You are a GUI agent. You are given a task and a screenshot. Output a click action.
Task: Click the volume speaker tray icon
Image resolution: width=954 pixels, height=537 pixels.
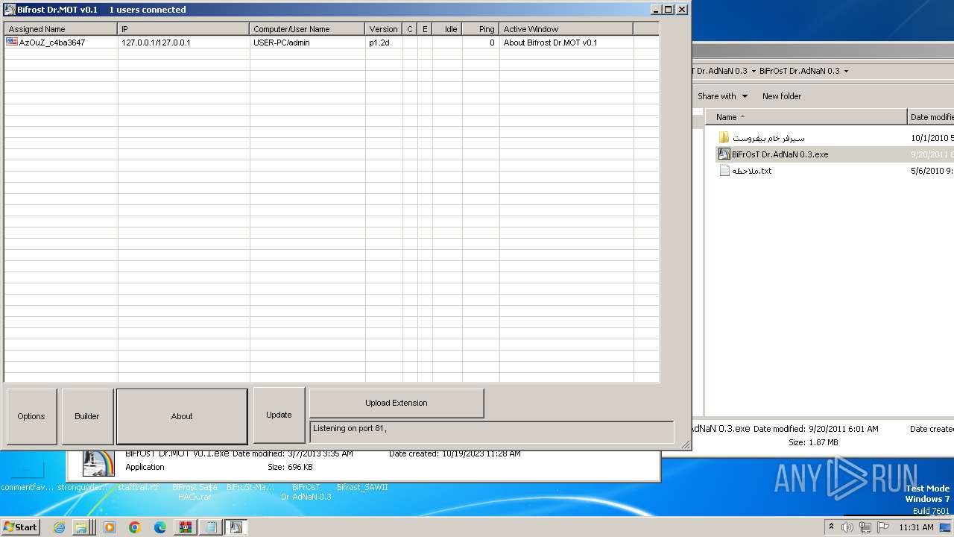pyautogui.click(x=847, y=527)
